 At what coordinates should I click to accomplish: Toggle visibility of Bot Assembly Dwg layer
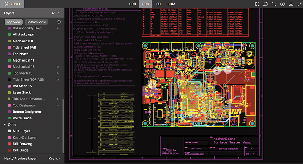(x=58, y=28)
